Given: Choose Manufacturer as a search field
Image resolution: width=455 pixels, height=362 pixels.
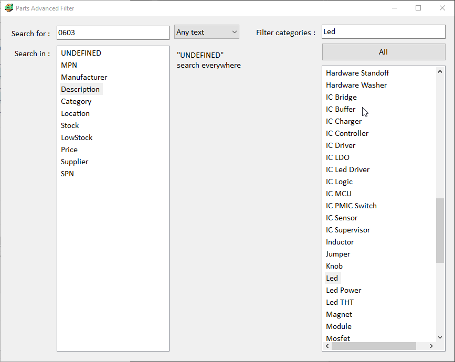Looking at the screenshot, I should coord(84,77).
